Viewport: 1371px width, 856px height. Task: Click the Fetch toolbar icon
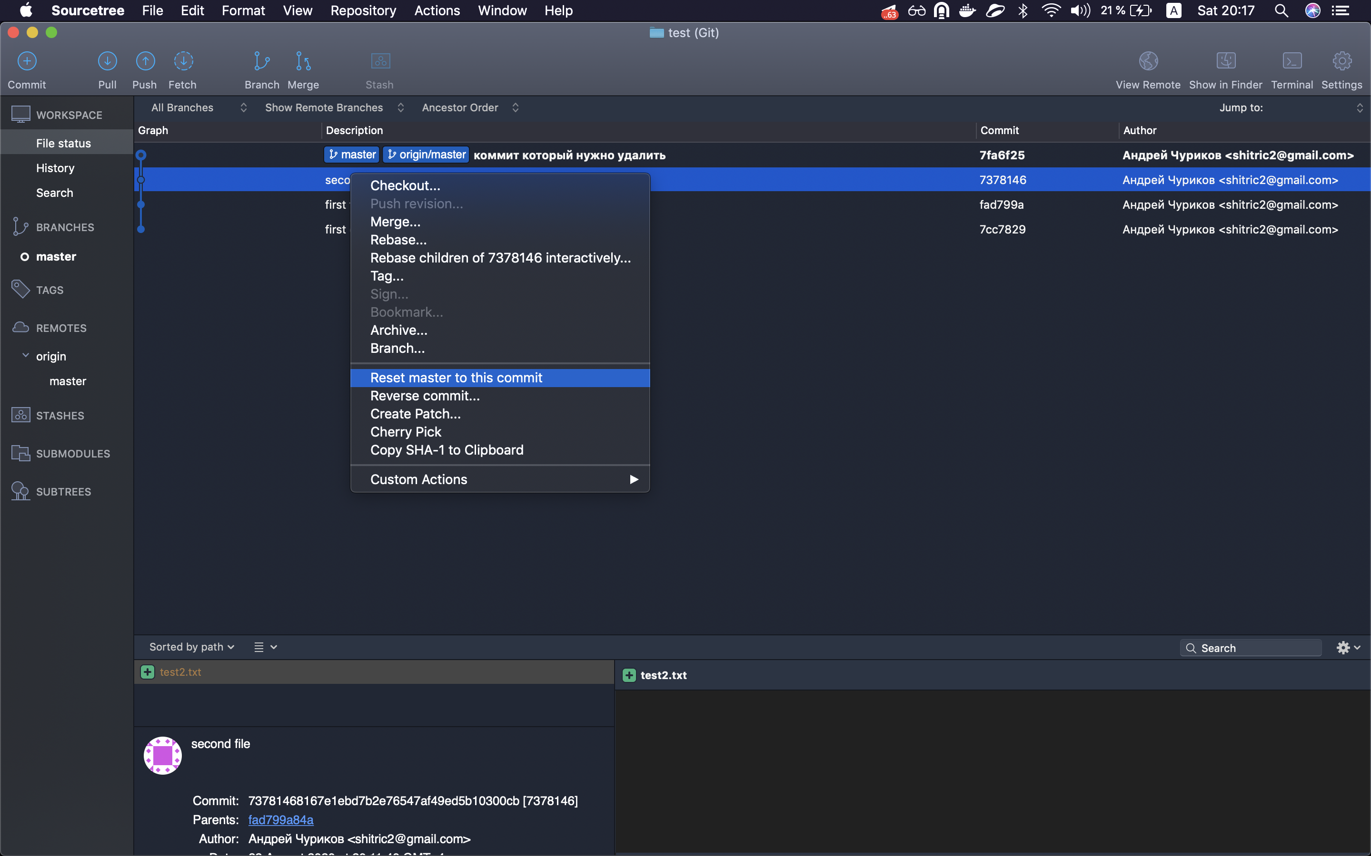pos(183,61)
